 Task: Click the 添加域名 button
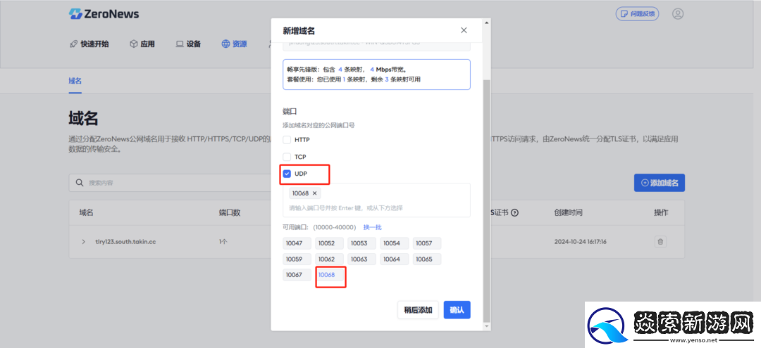coord(659,183)
